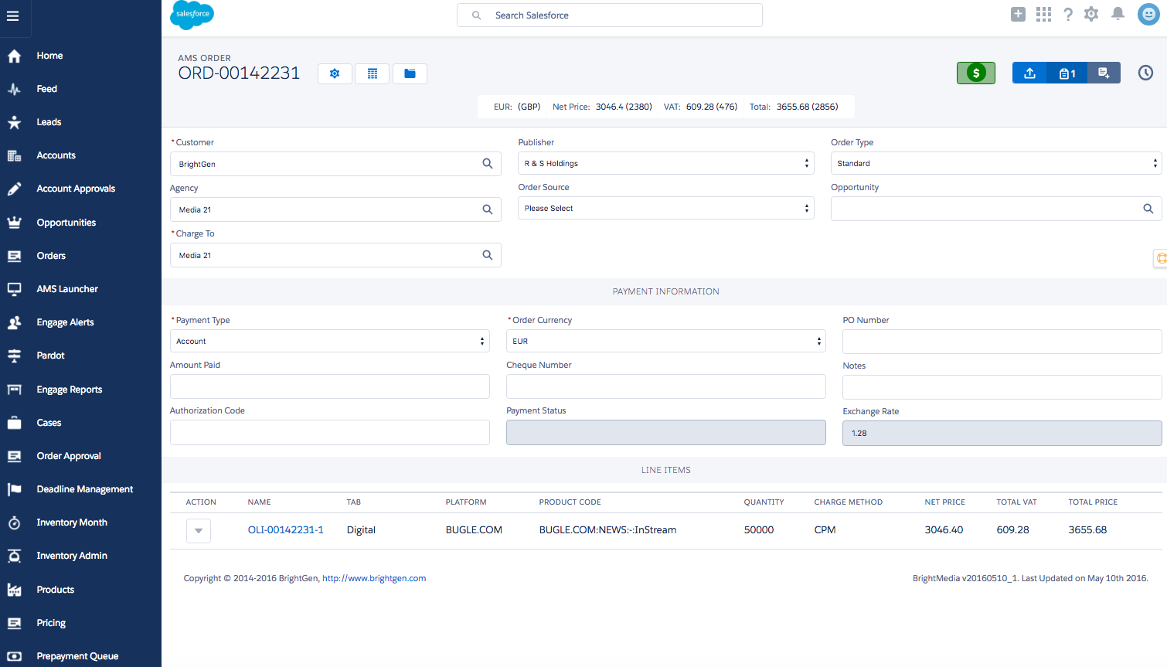Open the Order Source Please Select dropdown
1167x667 pixels.
tap(666, 208)
